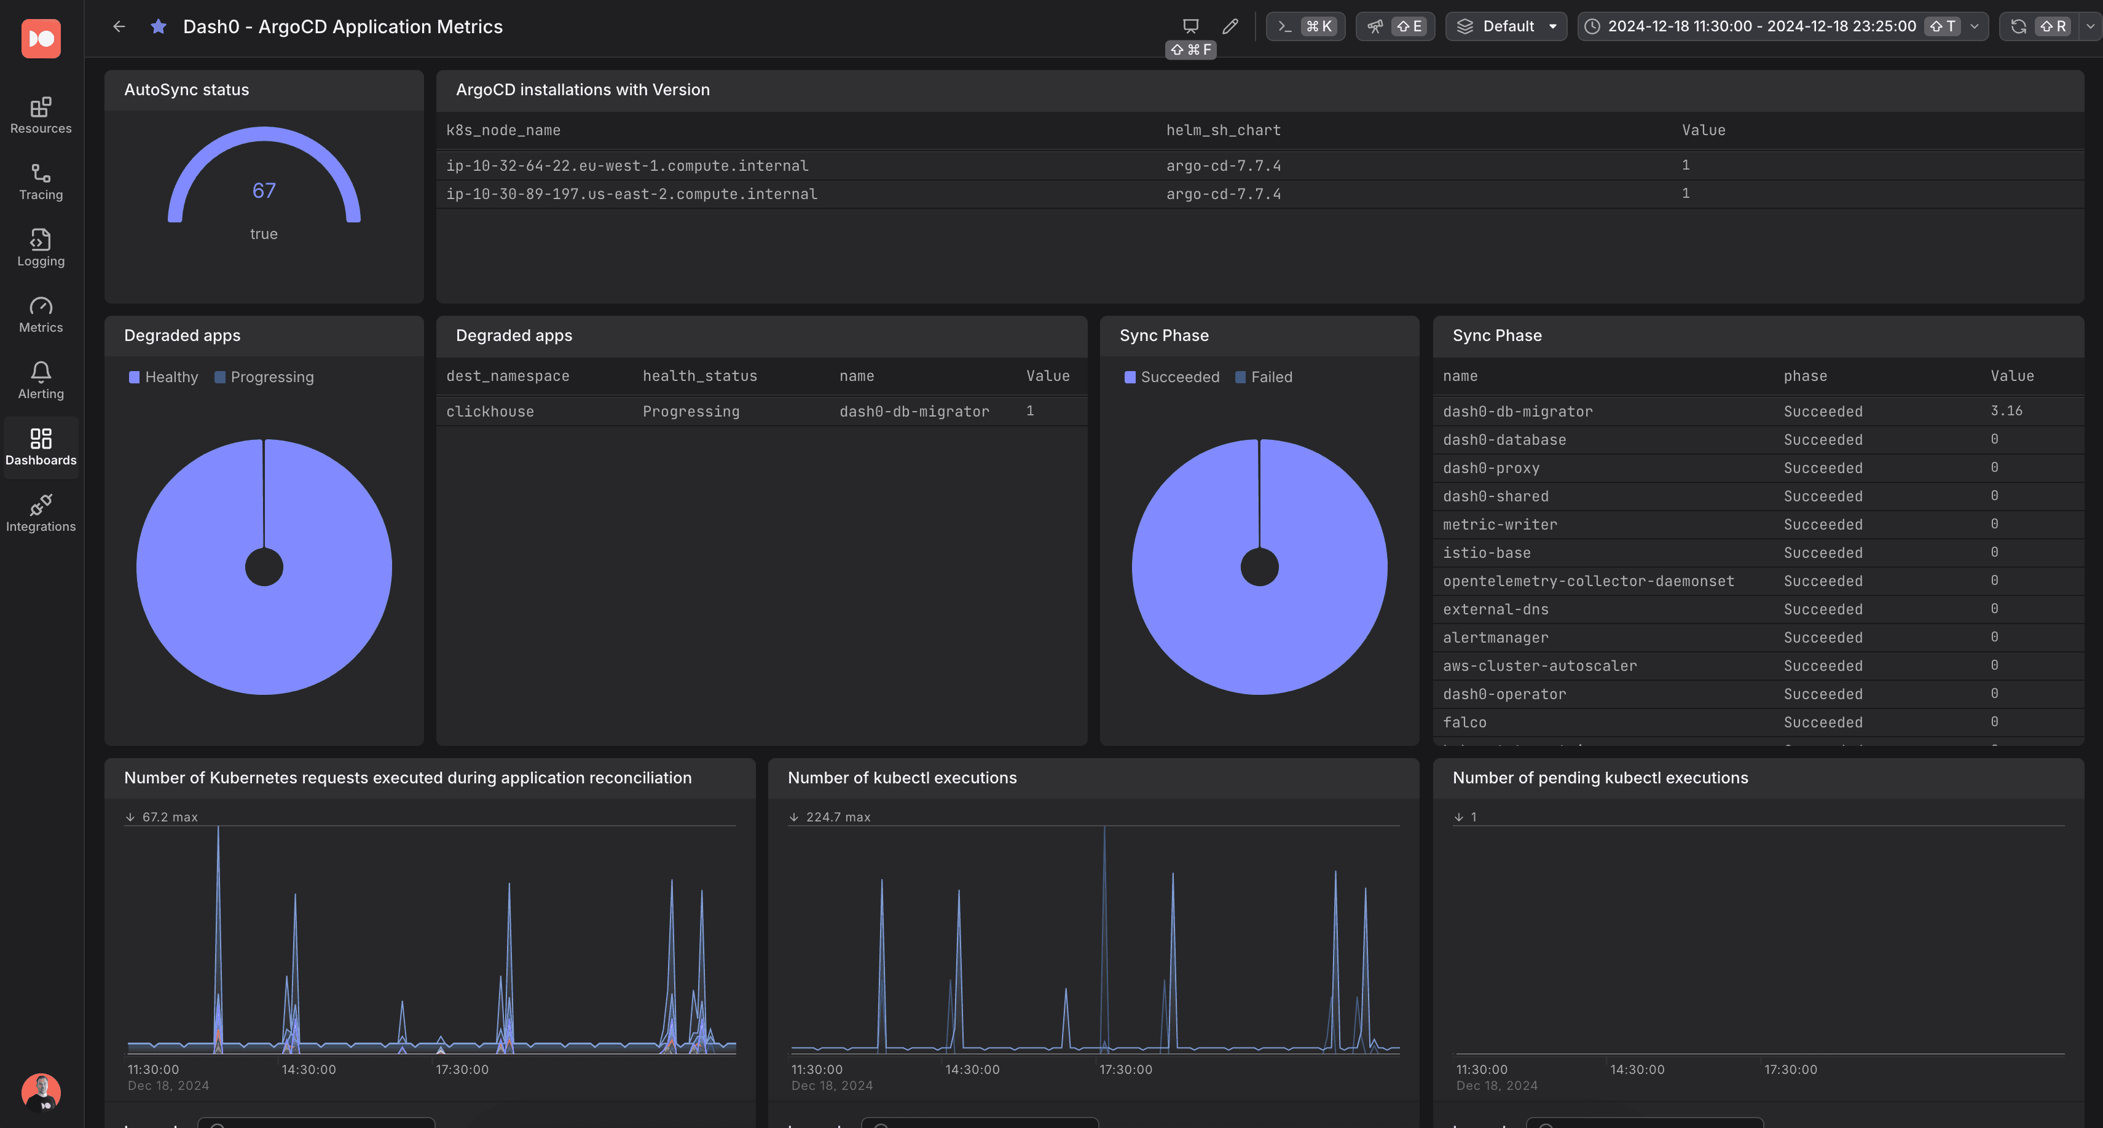Select Dashboards in the sidebar
Viewport: 2103px width, 1128px height.
(x=41, y=447)
